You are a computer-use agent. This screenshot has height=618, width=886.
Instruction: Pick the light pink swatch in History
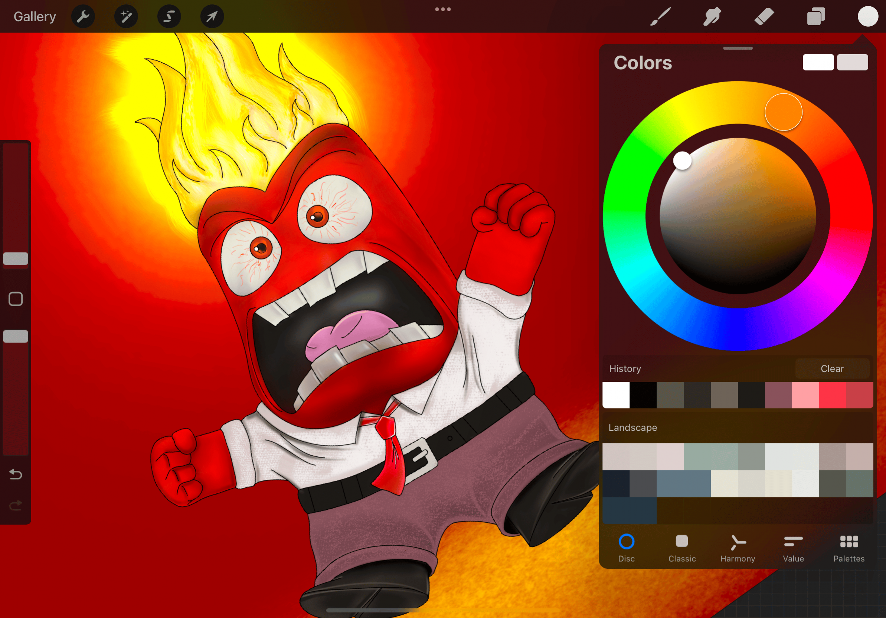pyautogui.click(x=805, y=395)
